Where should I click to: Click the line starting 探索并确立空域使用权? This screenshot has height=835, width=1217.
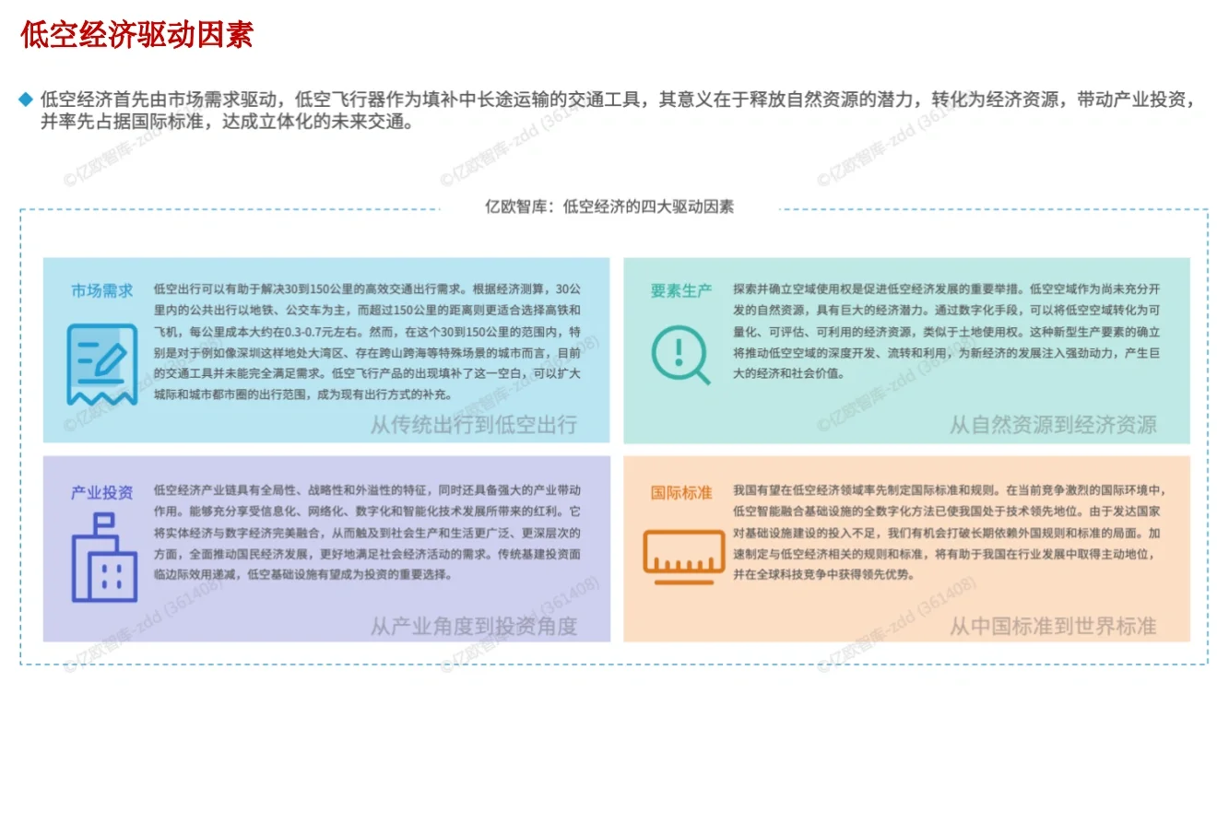click(947, 289)
